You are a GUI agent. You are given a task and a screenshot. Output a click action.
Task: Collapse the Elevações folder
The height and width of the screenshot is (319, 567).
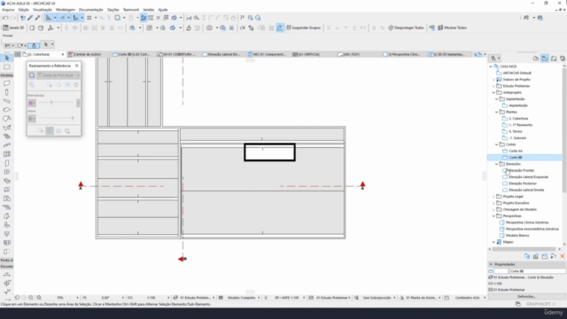497,164
